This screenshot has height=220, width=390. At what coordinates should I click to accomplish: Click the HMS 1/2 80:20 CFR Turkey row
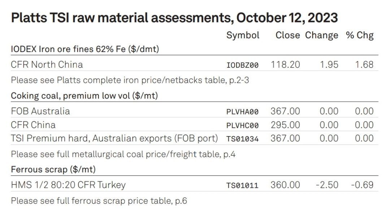[x=195, y=185]
